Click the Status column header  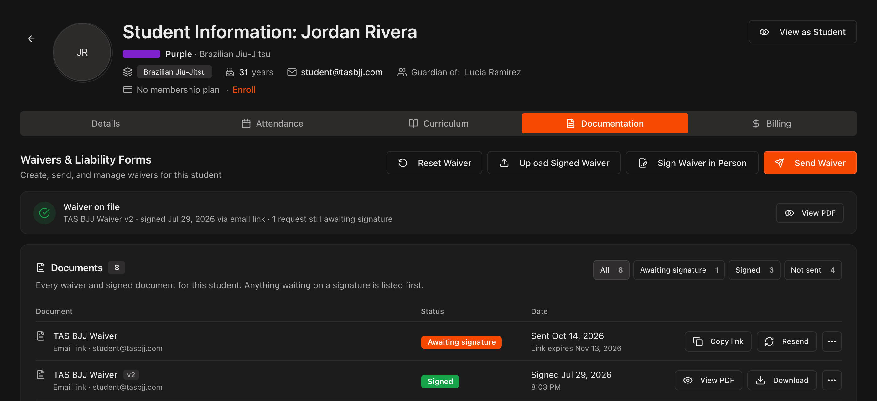click(432, 311)
